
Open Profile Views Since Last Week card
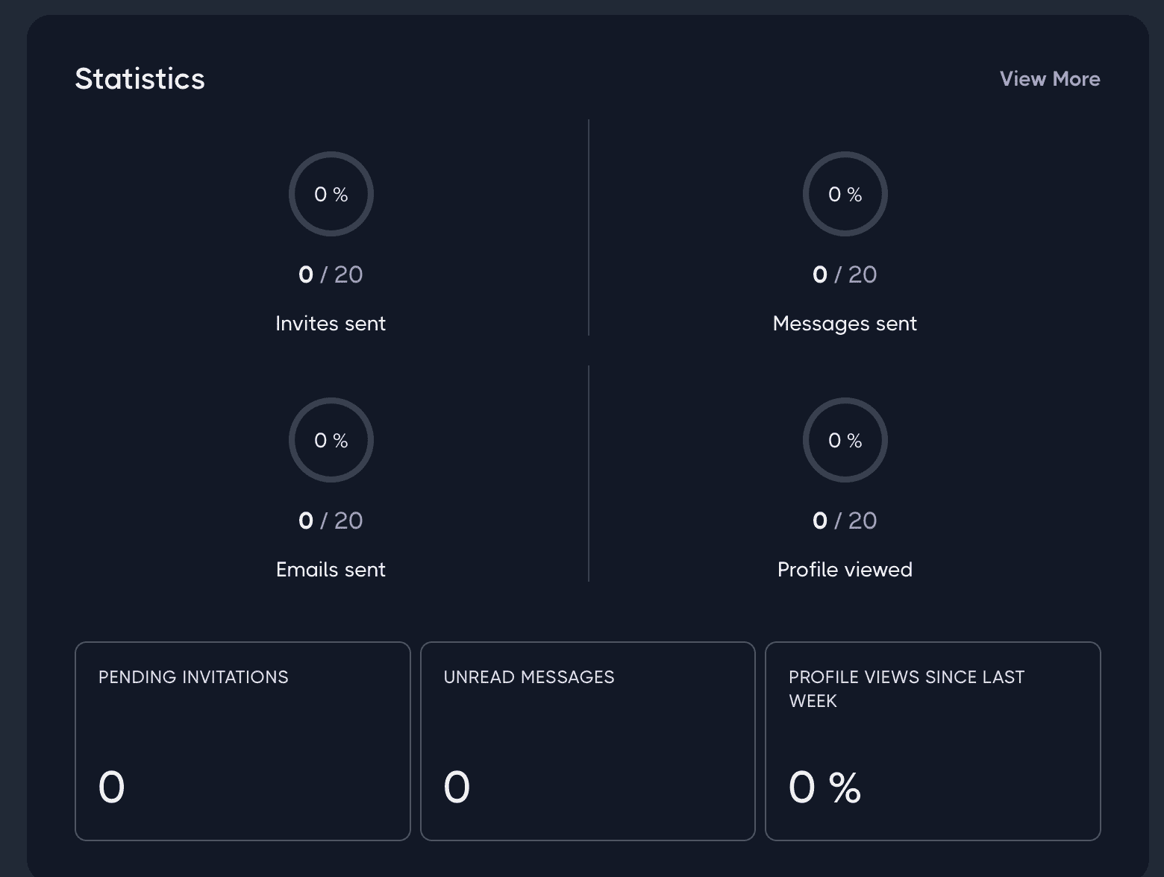933,741
